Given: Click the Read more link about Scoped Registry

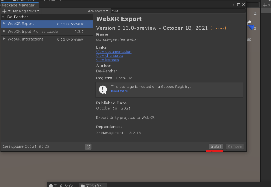Looking at the screenshot, I should click(x=119, y=91).
